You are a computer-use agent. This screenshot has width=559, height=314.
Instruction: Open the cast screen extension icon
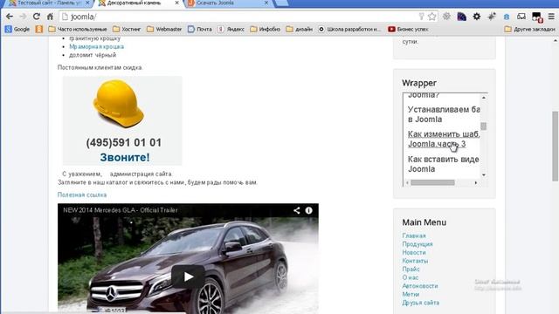(521, 17)
